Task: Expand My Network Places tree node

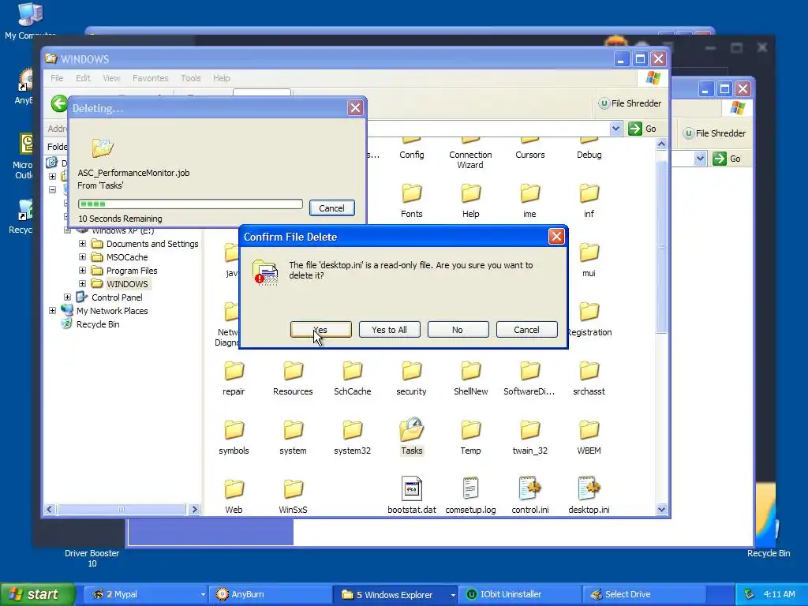Action: click(53, 310)
